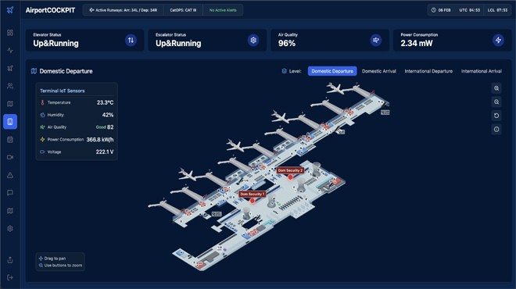Viewport: 516px width, 289px height.
Task: Select the International Arrival level
Action: pos(482,71)
